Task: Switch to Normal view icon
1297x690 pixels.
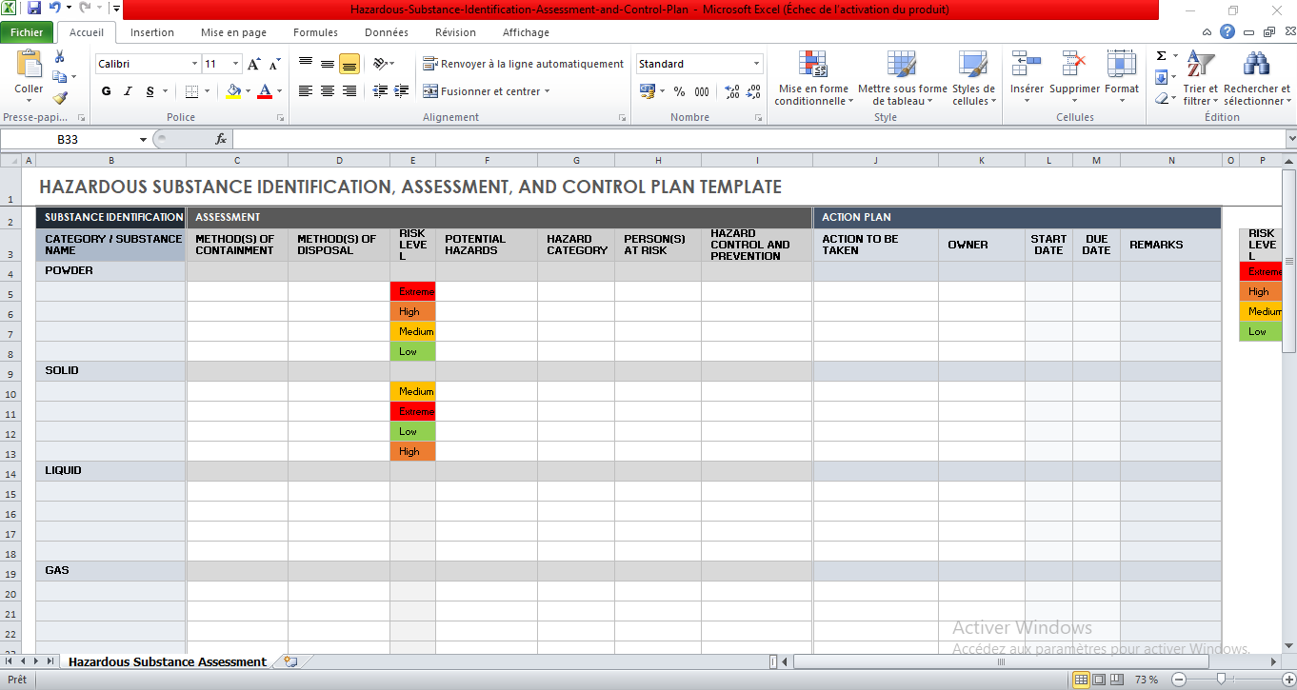Action: pyautogui.click(x=1081, y=680)
